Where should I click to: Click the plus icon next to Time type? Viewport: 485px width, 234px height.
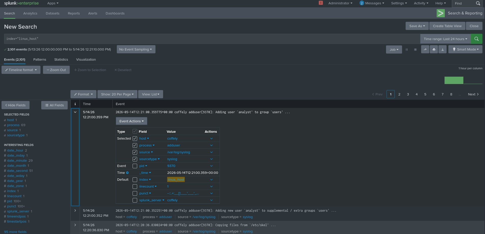tap(127, 173)
